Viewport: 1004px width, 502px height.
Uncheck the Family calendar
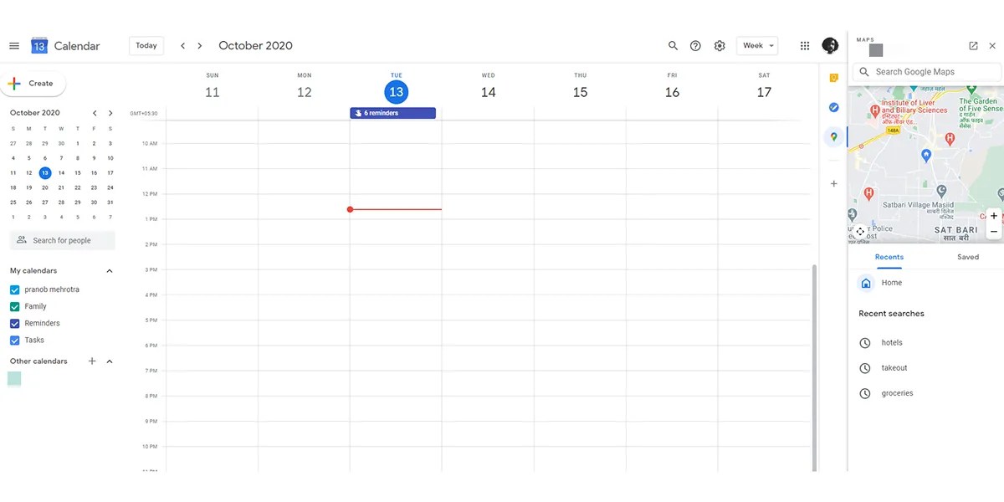[x=13, y=306]
